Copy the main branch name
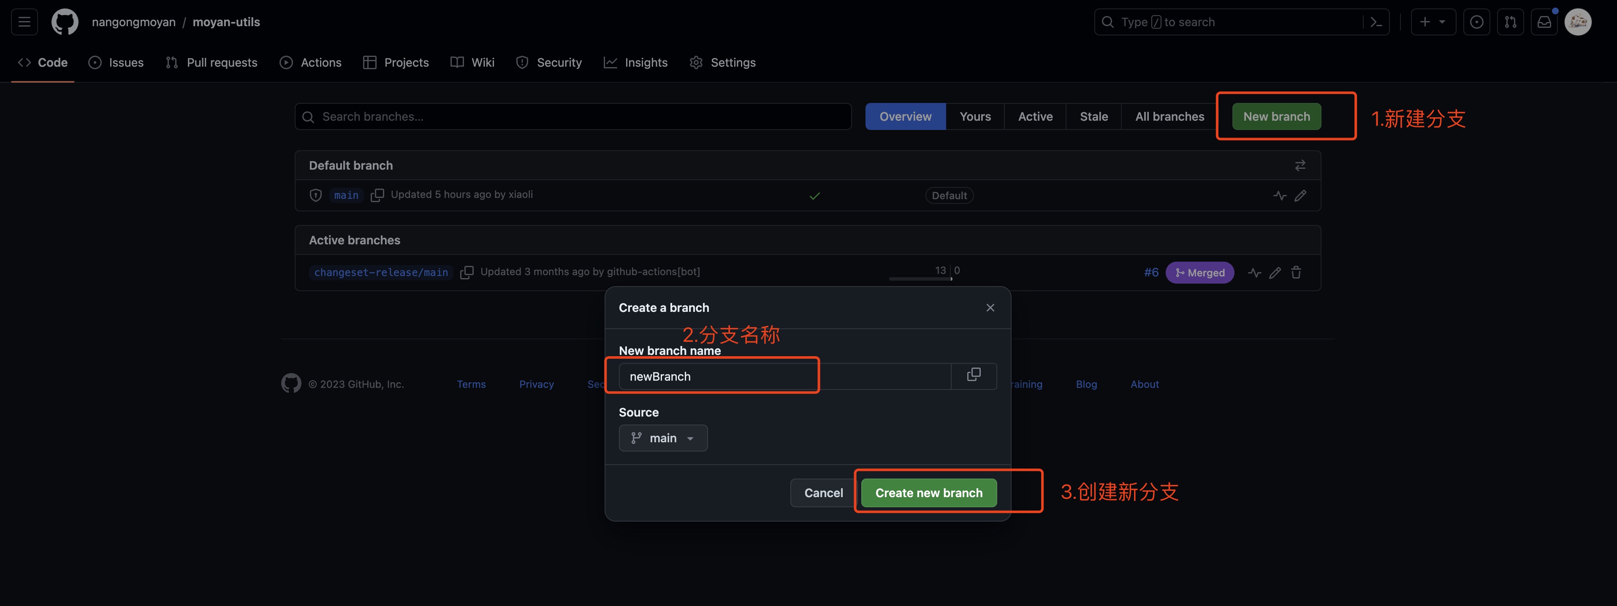Viewport: 1617px width, 606px height. [377, 195]
